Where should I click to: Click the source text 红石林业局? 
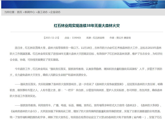pos(99,38)
